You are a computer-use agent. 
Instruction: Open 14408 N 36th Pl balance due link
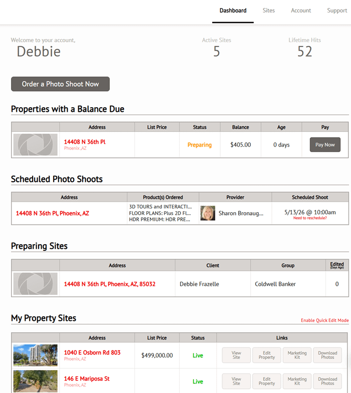pyautogui.click(x=85, y=142)
